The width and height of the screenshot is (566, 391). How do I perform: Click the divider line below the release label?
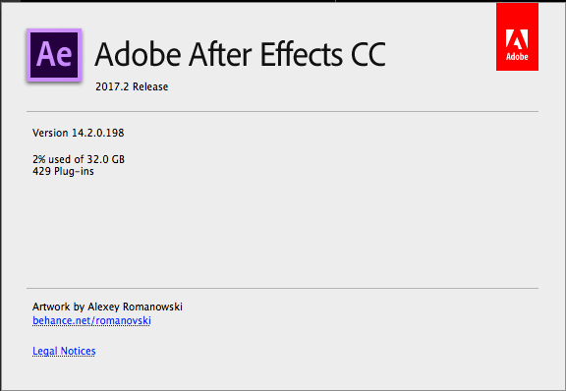click(x=282, y=112)
